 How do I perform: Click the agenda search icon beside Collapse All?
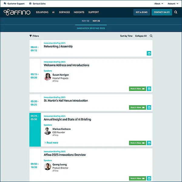pos(151,36)
